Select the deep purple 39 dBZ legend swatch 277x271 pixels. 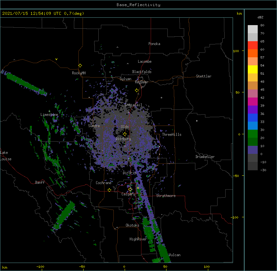[253, 109]
